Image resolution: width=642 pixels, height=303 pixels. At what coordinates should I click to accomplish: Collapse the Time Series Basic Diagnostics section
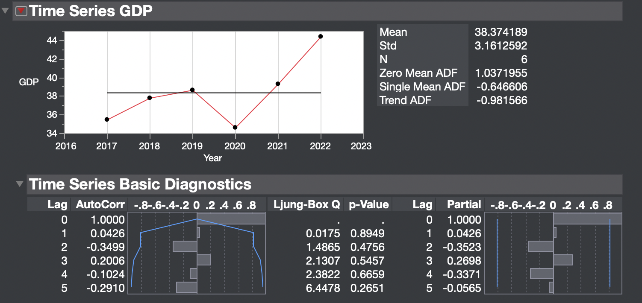[x=20, y=184]
